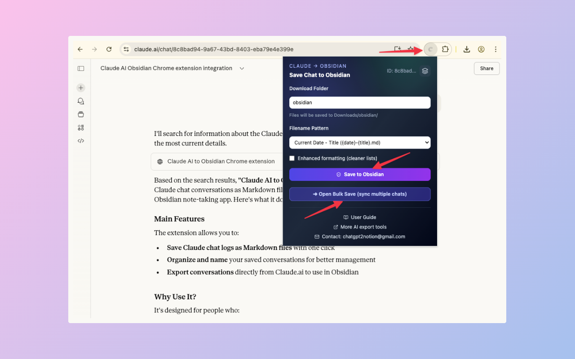Click the Share button
575x359 pixels.
point(487,69)
